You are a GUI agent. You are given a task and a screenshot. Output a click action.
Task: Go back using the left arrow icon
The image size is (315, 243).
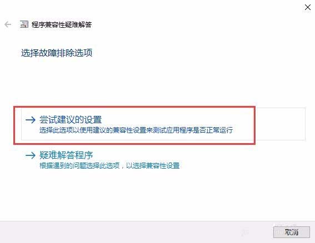coord(8,24)
